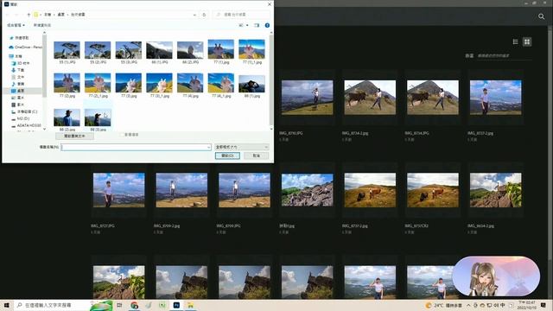Screen dimensions: 553x311
Task: Open the weather widget showing 24°C
Action: [443, 305]
